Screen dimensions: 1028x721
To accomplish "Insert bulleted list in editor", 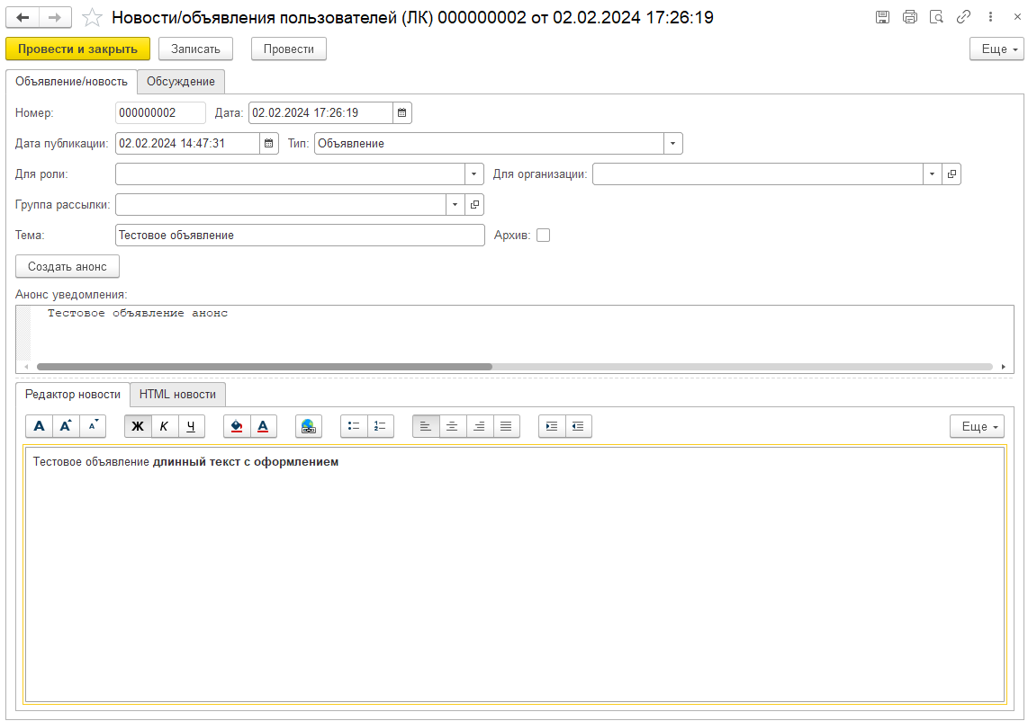I will point(354,426).
